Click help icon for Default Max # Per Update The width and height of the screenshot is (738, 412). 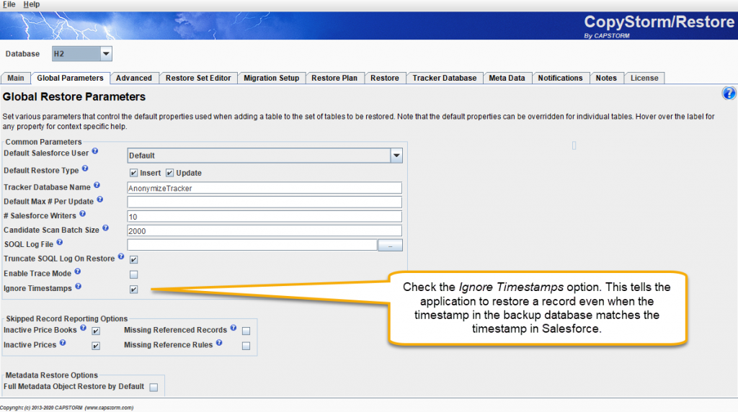(x=99, y=200)
